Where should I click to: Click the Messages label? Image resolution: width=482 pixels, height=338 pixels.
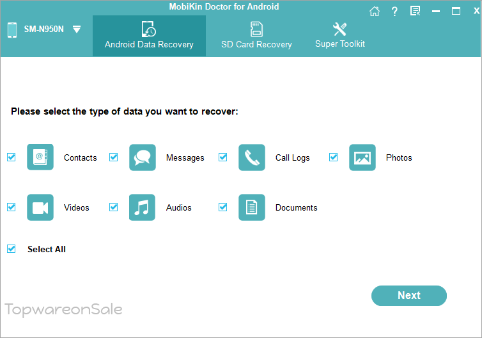[x=185, y=158]
